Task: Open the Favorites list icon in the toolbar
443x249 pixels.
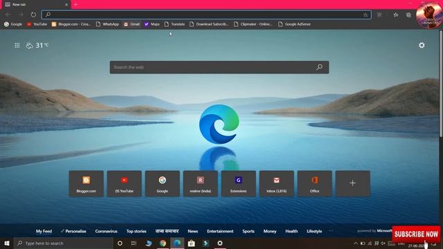Action: (x=395, y=15)
